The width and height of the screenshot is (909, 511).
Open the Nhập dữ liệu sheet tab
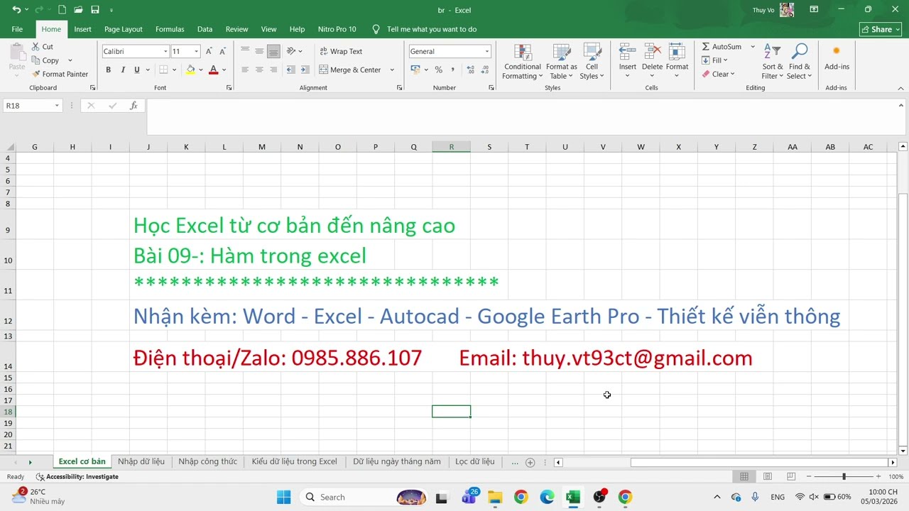point(141,461)
